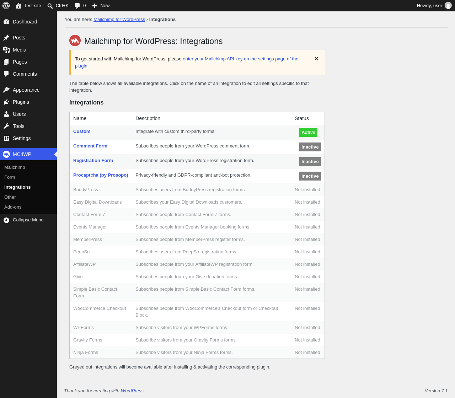The width and height of the screenshot is (455, 398).
Task: Click the Comments menu label in sidebar
Action: click(x=25, y=74)
